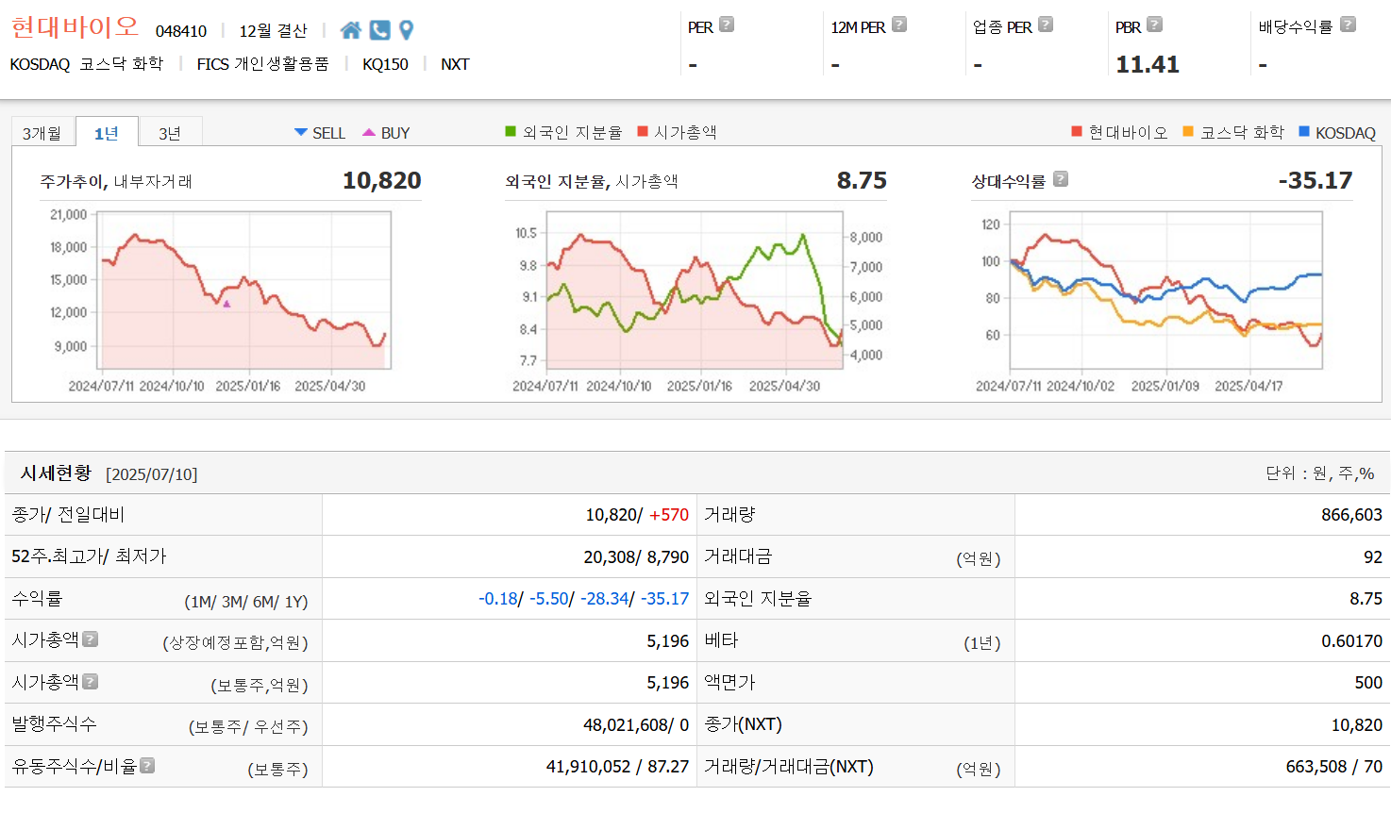Open help icon next to PER
This screenshot has width=1391, height=813.
point(727,25)
